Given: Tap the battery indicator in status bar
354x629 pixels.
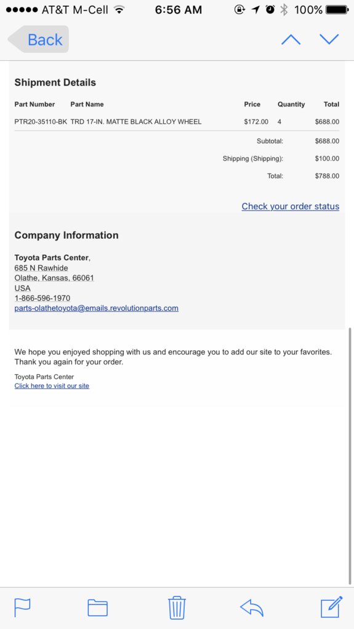Looking at the screenshot, I should [x=337, y=10].
